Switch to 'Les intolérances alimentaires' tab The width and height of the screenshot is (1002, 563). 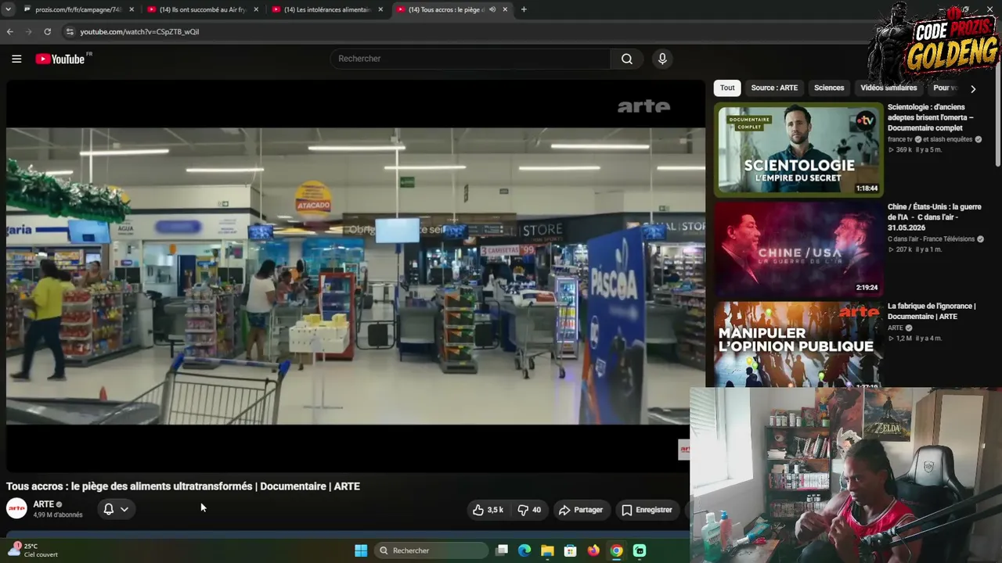coord(326,9)
